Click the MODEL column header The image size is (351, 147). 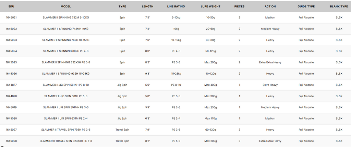65,7
